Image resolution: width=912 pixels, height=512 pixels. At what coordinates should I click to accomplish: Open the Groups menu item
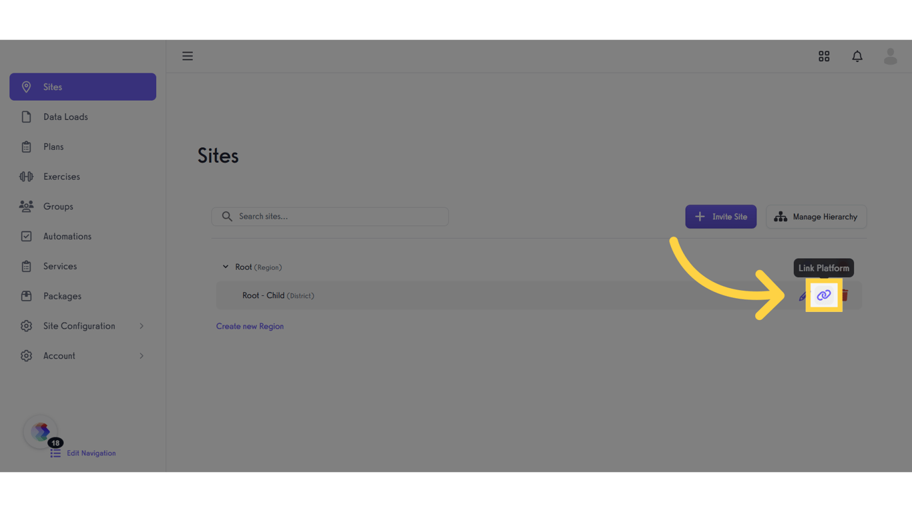coord(58,206)
